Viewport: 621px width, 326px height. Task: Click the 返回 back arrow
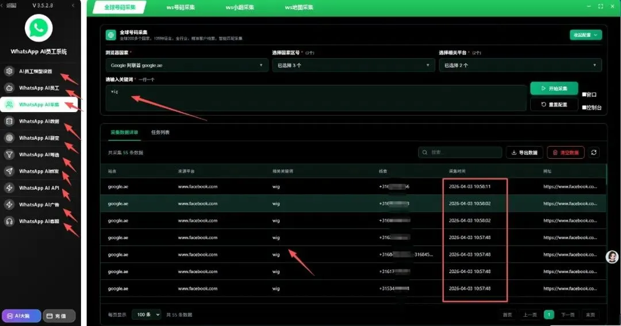click(x=9, y=5)
